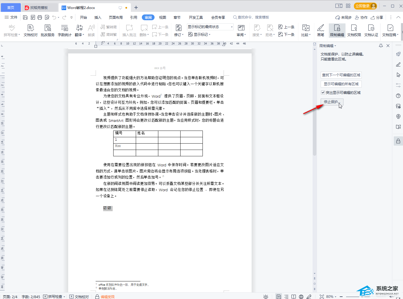
Task: Click the second checked box in the document
Action: 109,208
